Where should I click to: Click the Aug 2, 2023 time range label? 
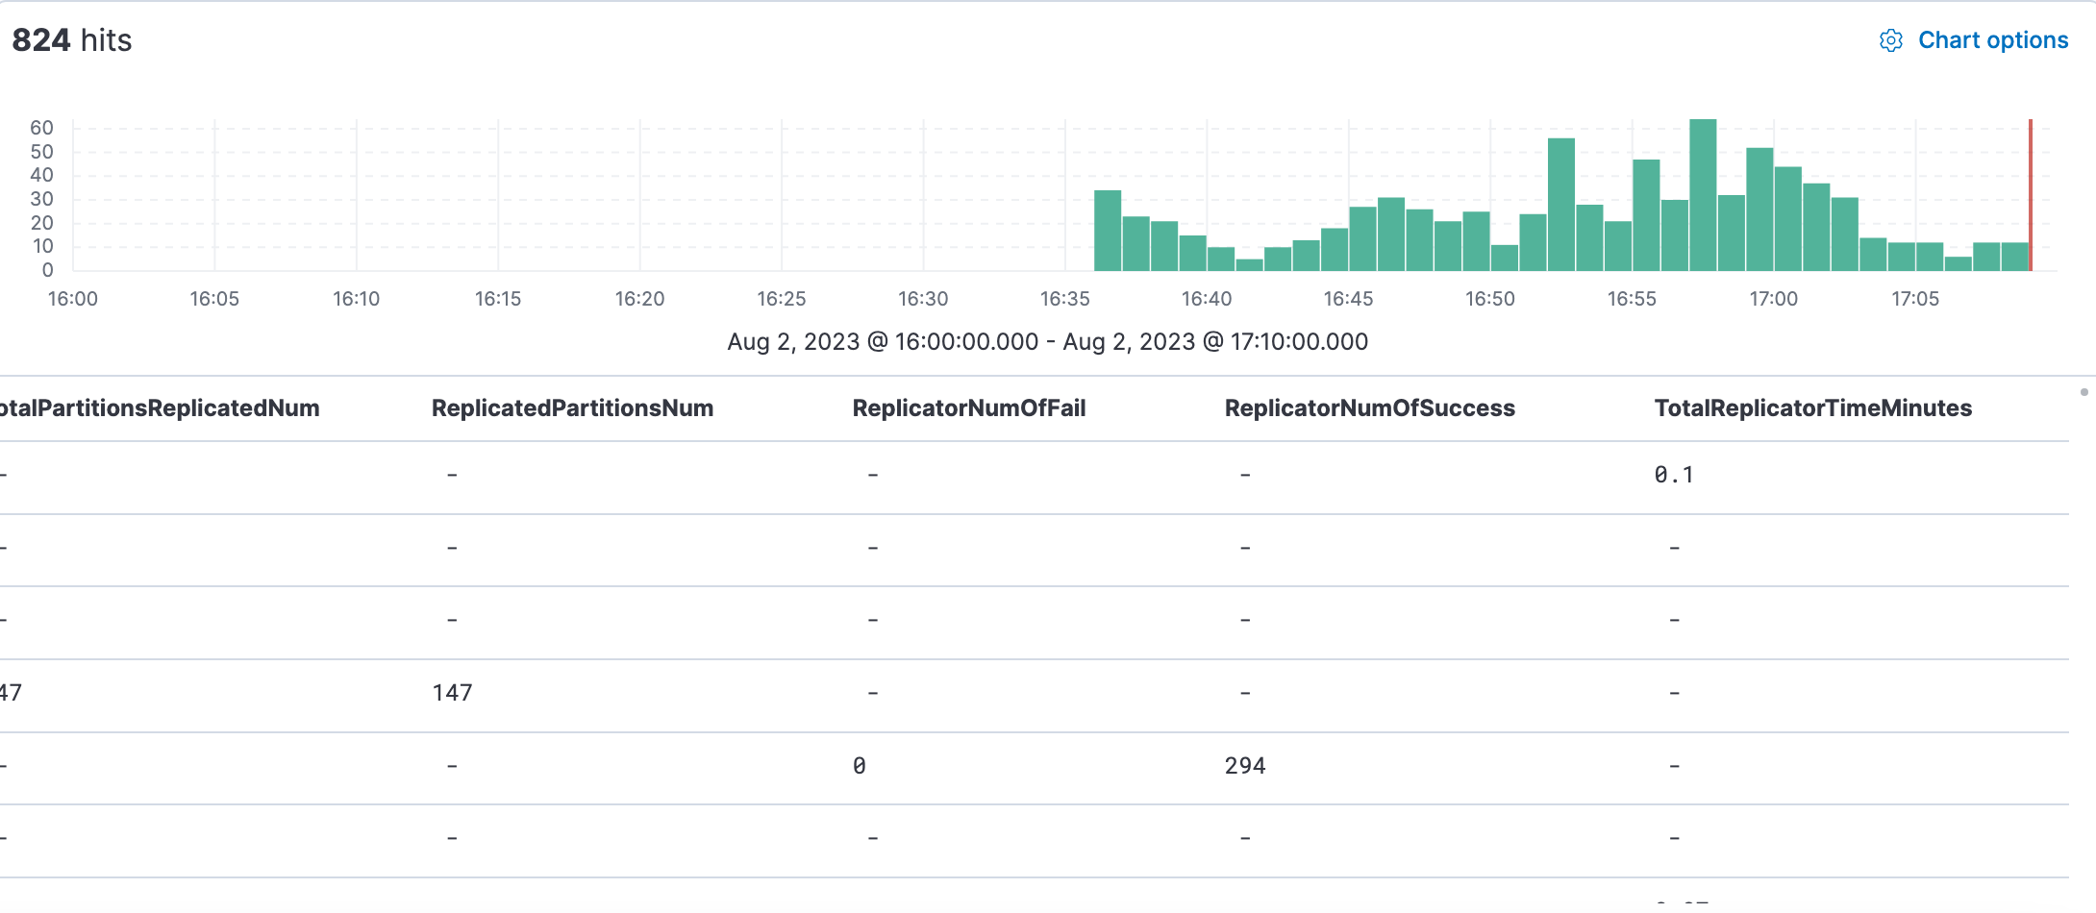point(1047,342)
